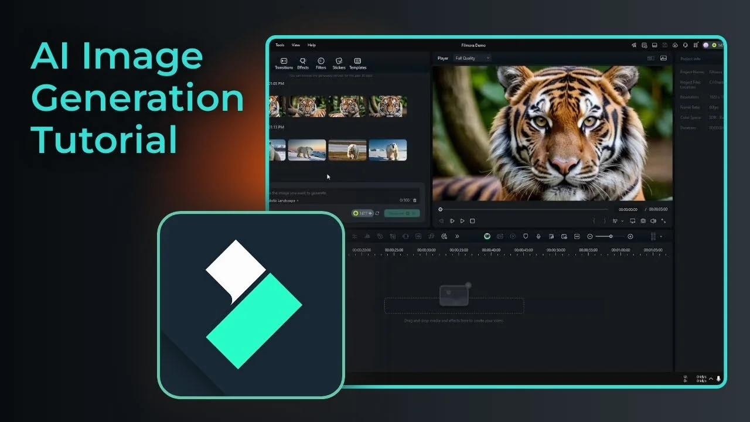
Task: Select the third tiger thumbnail from the left
Action: coord(347,107)
